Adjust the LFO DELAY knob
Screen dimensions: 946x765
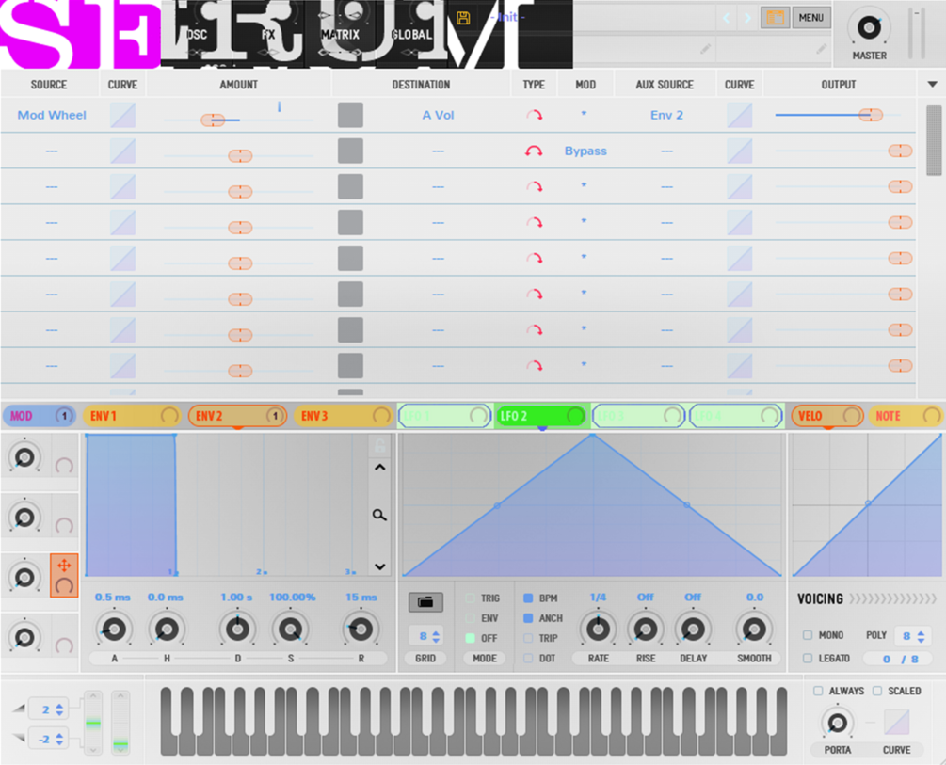(693, 630)
